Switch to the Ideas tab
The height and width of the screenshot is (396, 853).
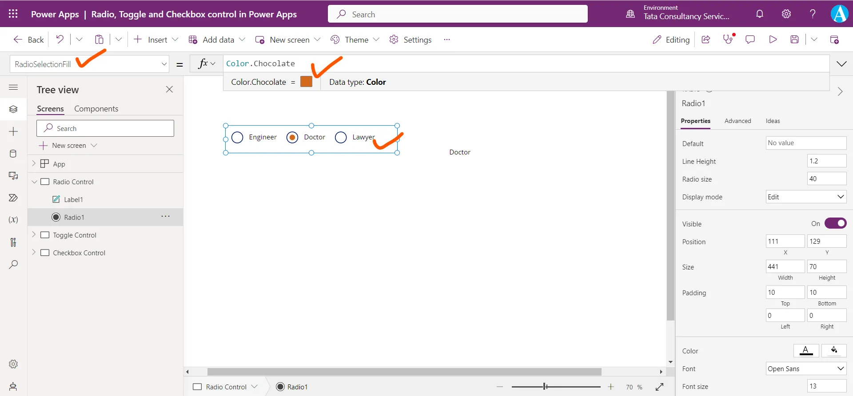773,121
